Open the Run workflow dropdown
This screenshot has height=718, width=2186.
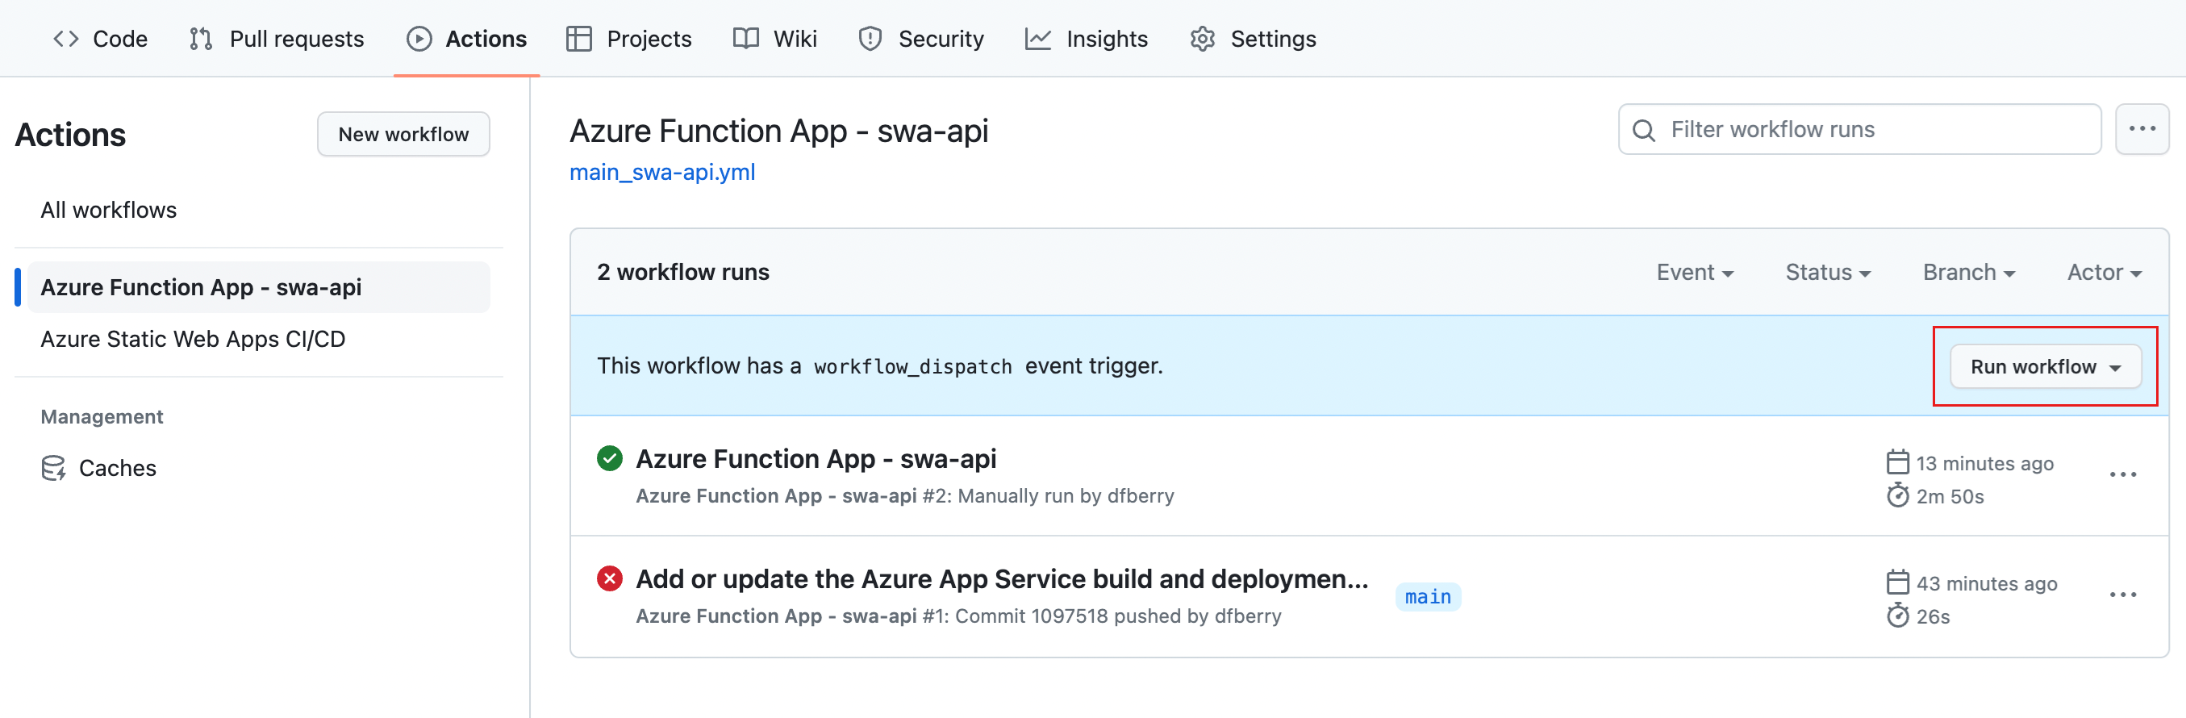[x=2045, y=366]
